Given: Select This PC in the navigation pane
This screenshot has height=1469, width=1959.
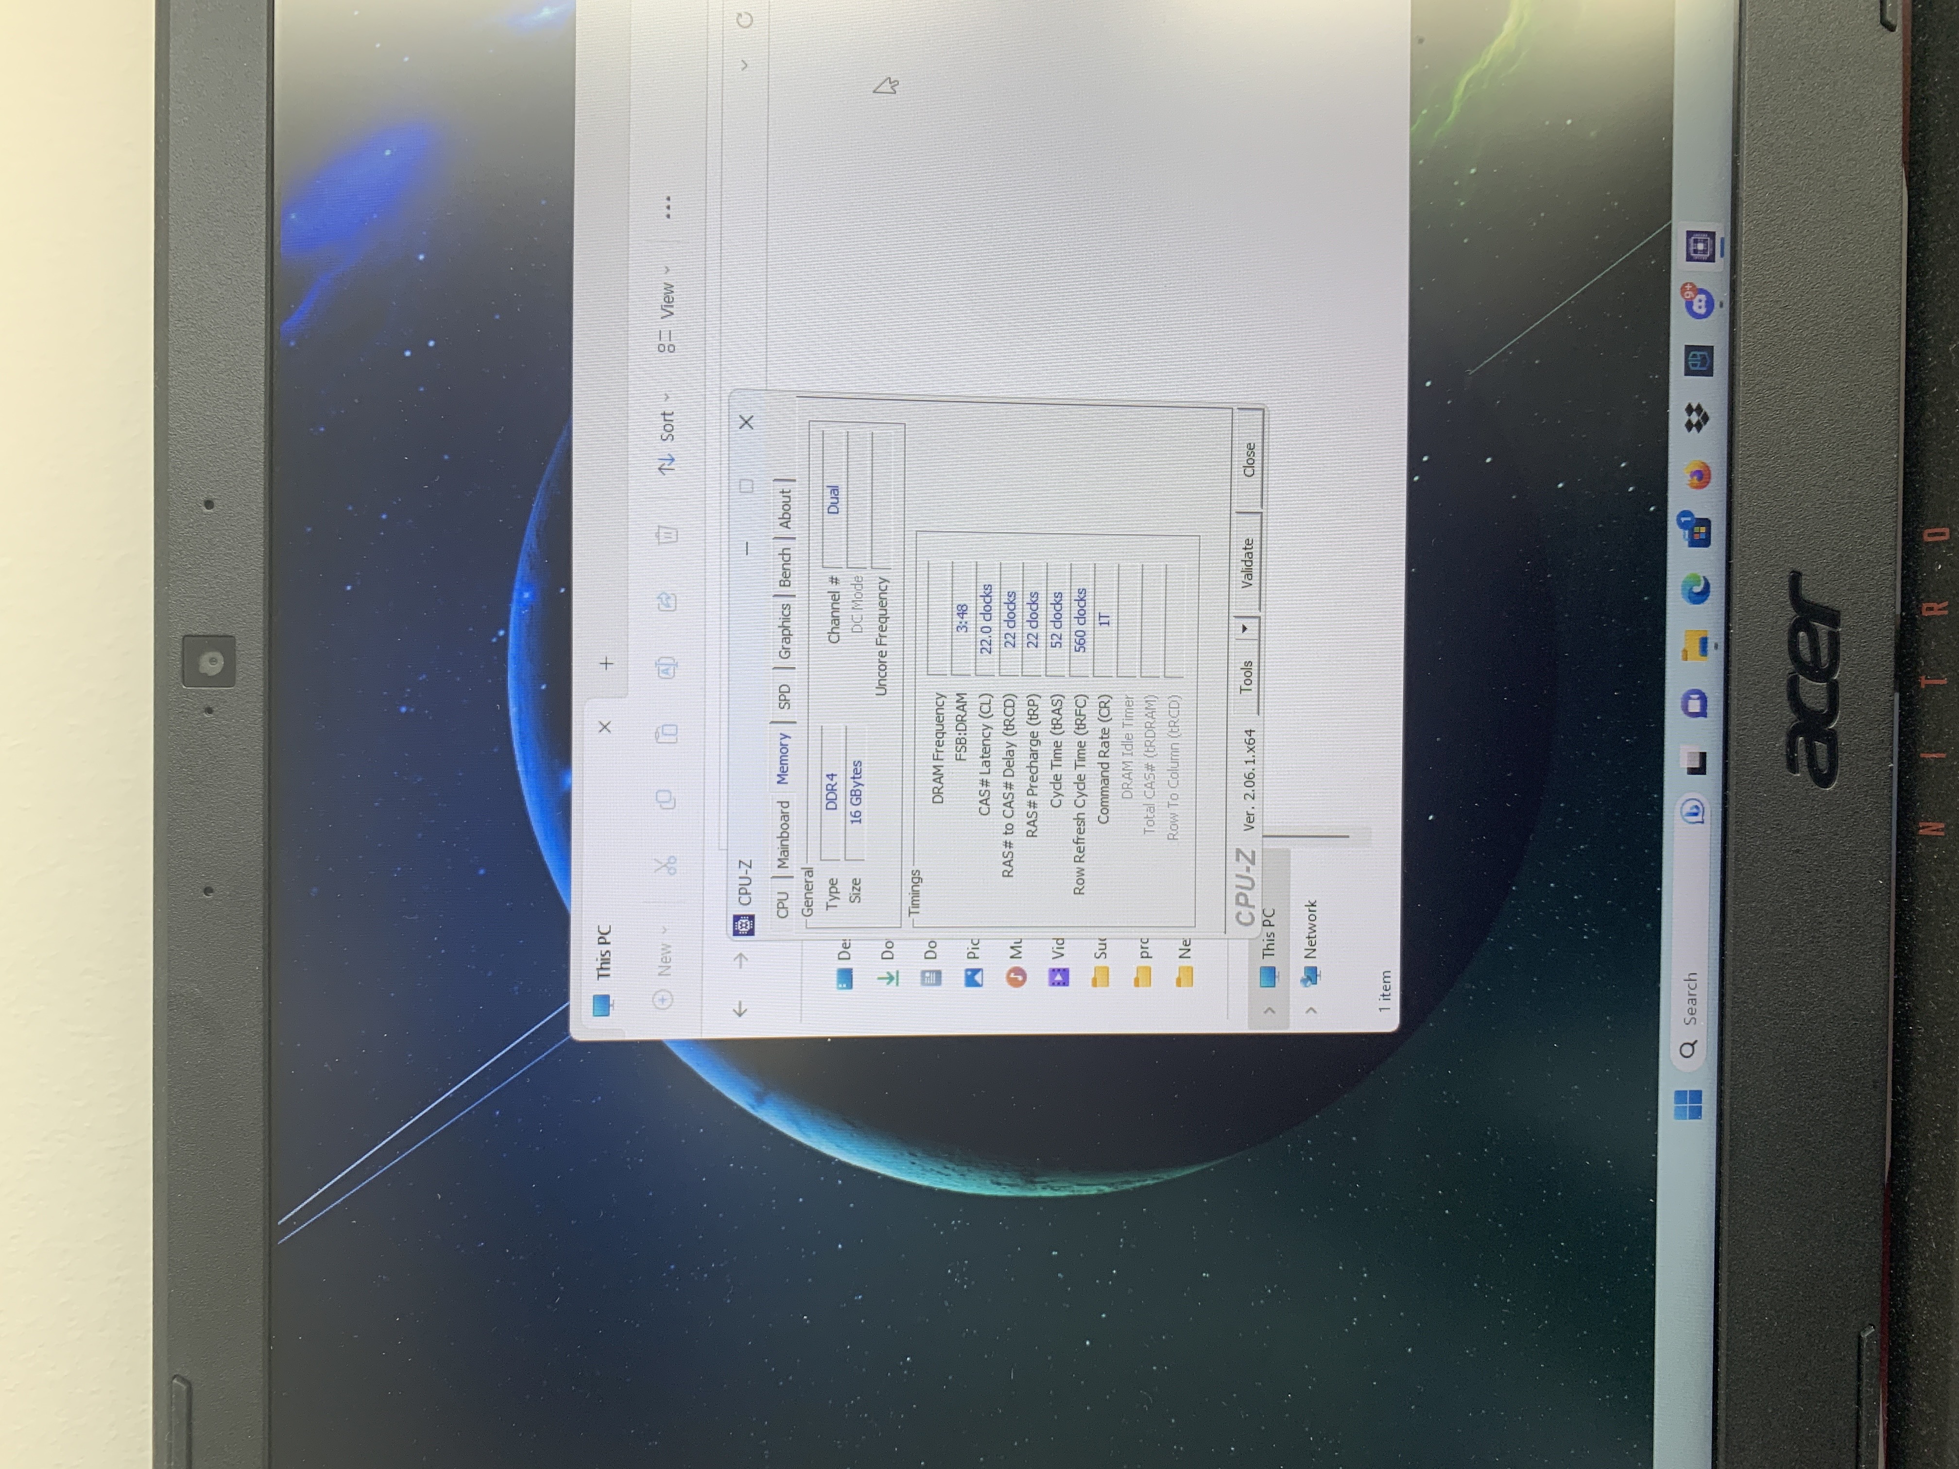Looking at the screenshot, I should (1269, 940).
